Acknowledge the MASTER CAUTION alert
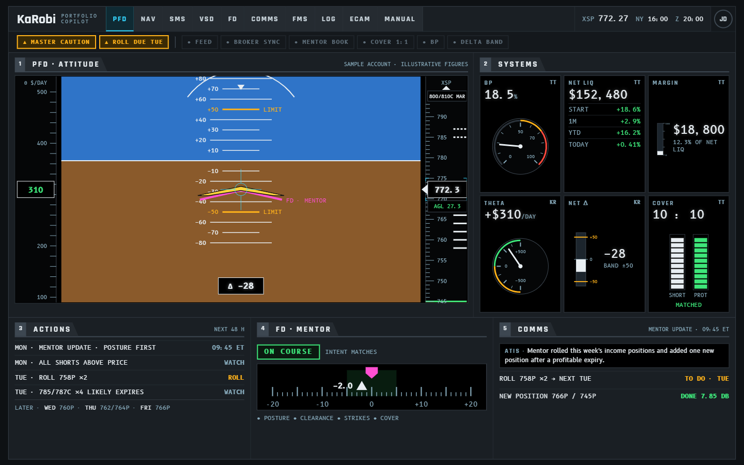 (56, 42)
